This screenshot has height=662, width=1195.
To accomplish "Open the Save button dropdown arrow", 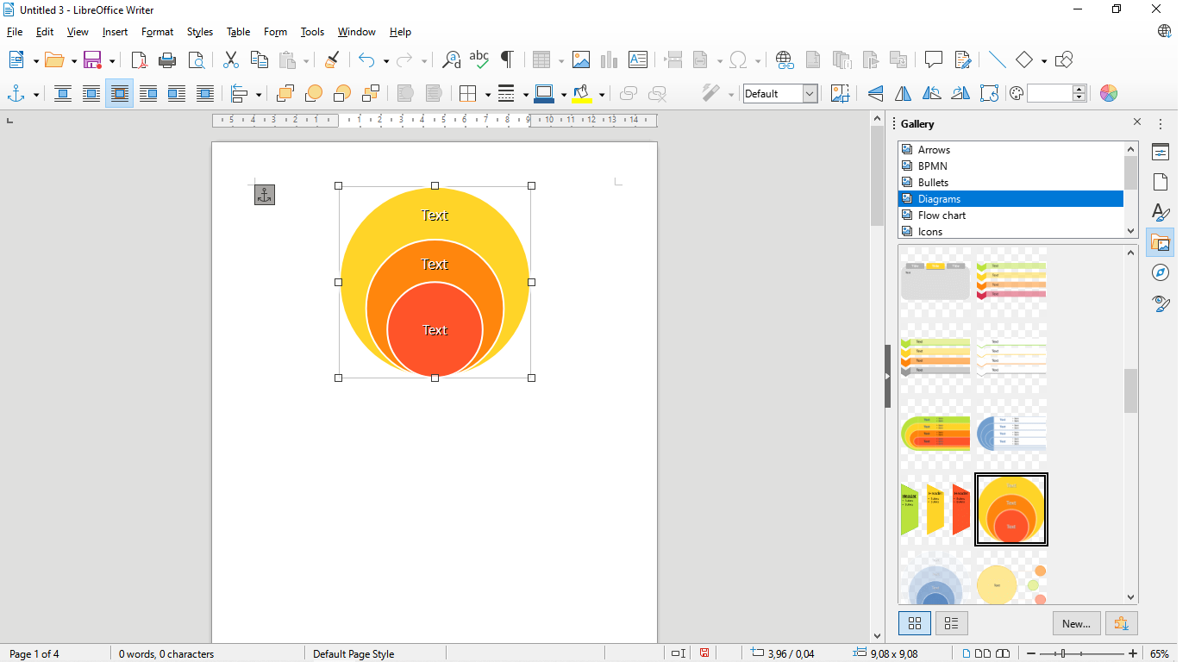I will pos(112,60).
